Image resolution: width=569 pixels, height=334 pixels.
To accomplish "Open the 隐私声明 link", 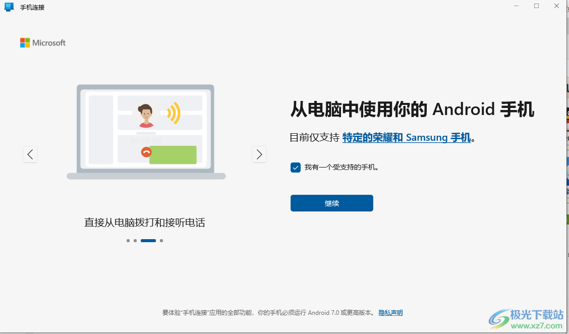I will pos(390,313).
